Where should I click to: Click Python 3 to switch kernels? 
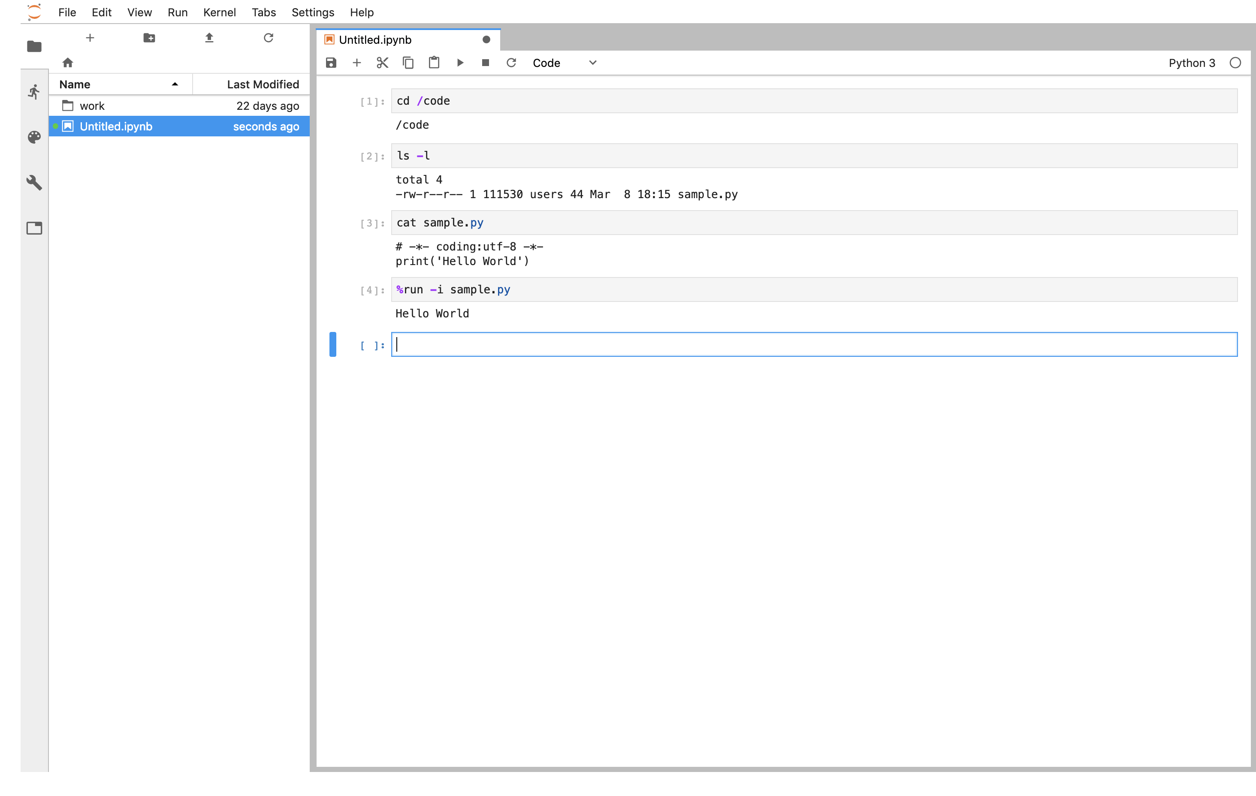pyautogui.click(x=1192, y=63)
